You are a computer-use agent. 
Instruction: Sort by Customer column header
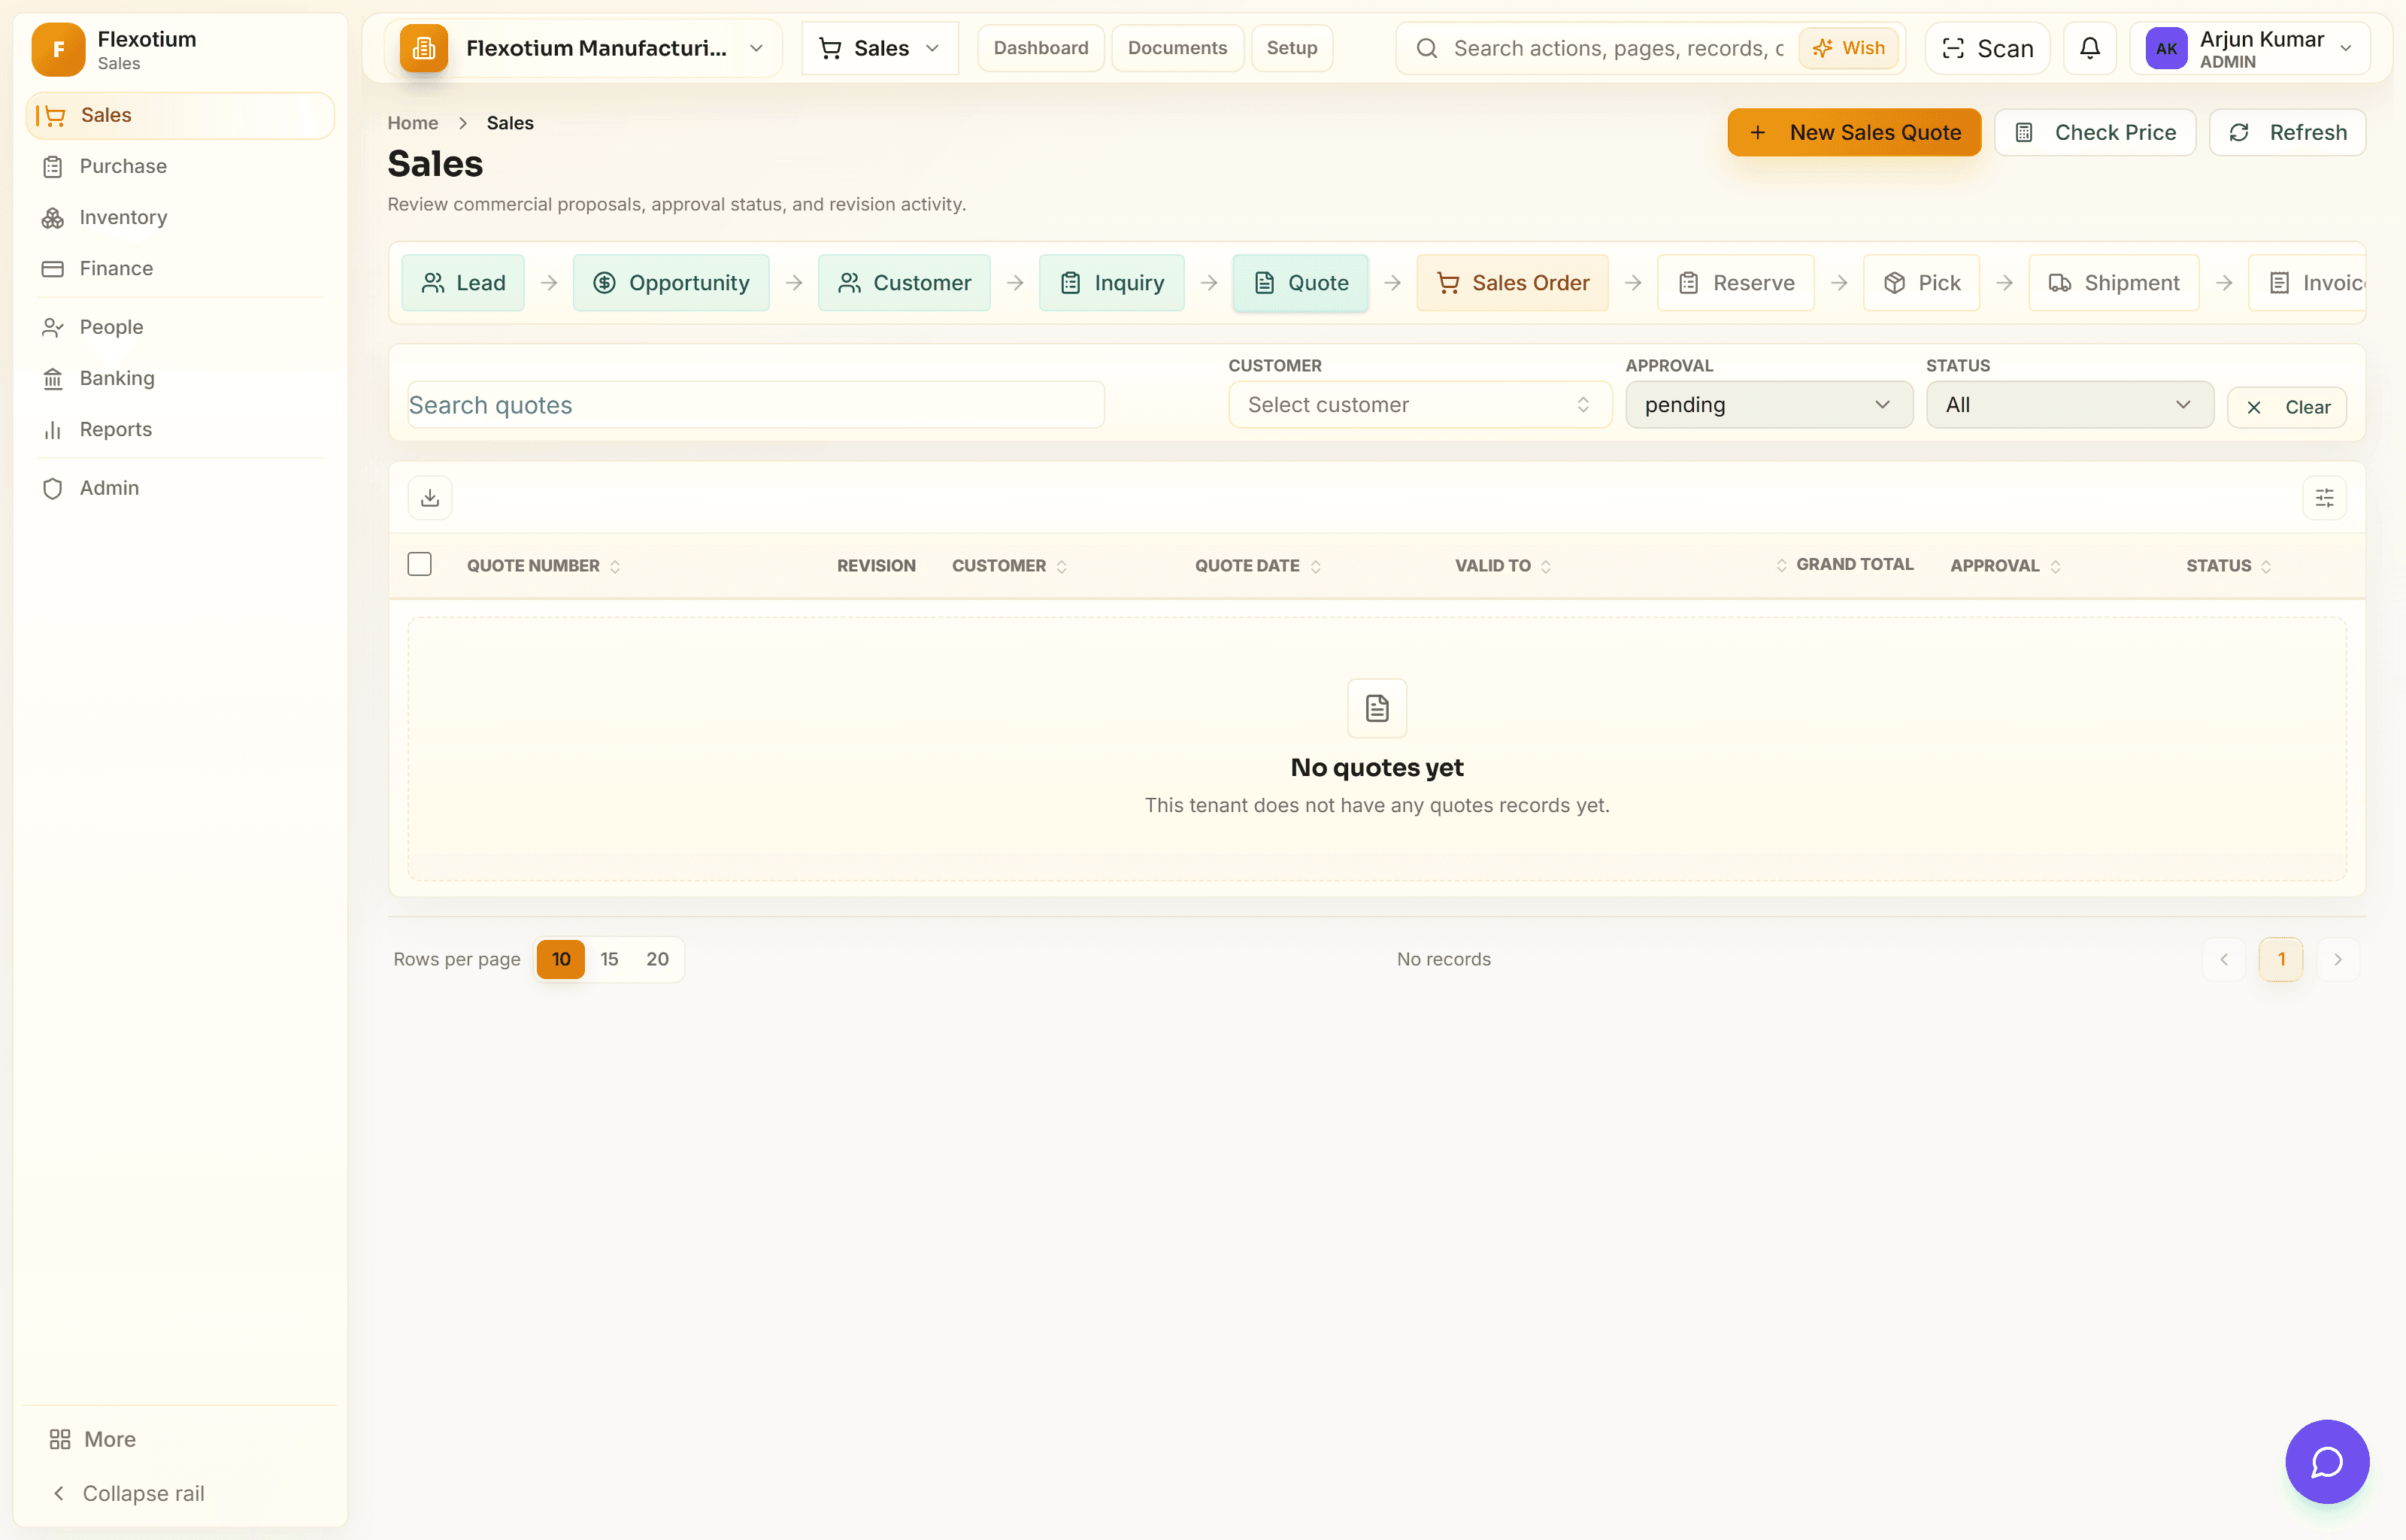pyautogui.click(x=1010, y=566)
